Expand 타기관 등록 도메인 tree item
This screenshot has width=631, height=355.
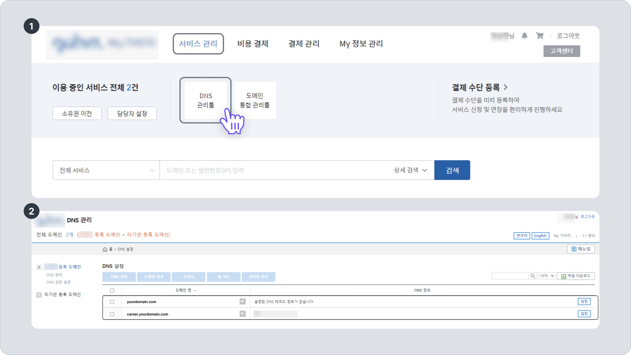point(39,295)
